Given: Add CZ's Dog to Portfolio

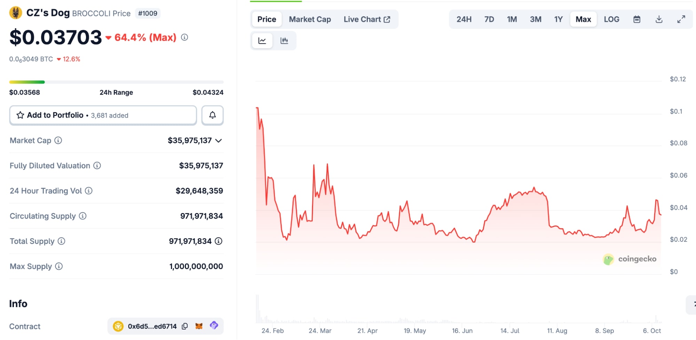Looking at the screenshot, I should pyautogui.click(x=103, y=115).
